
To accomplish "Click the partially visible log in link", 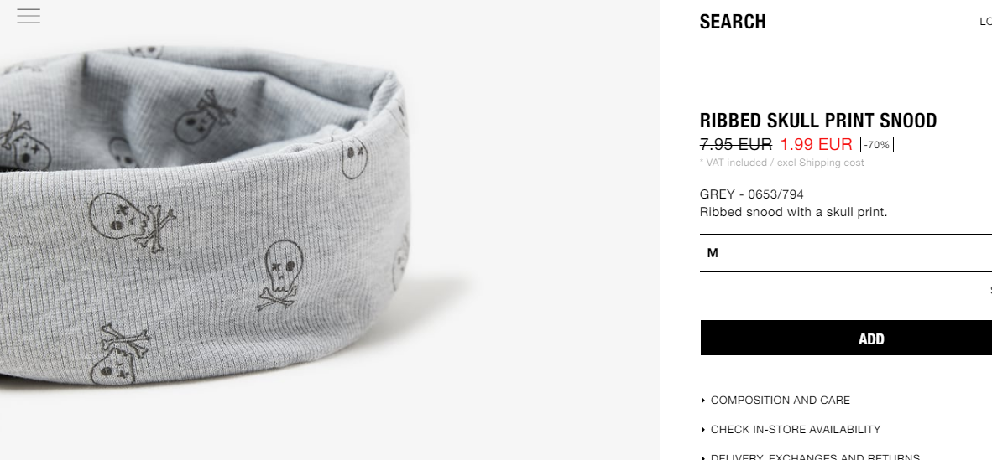I will (x=985, y=22).
